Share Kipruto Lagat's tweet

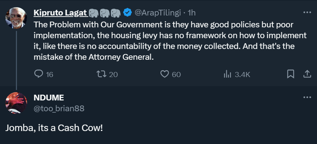coord(307,74)
